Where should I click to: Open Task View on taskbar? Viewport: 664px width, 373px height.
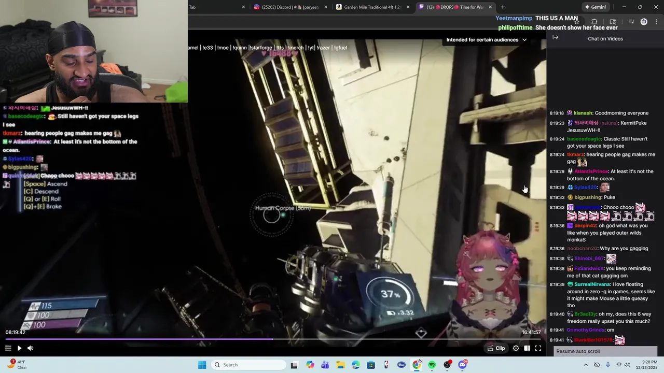click(294, 365)
